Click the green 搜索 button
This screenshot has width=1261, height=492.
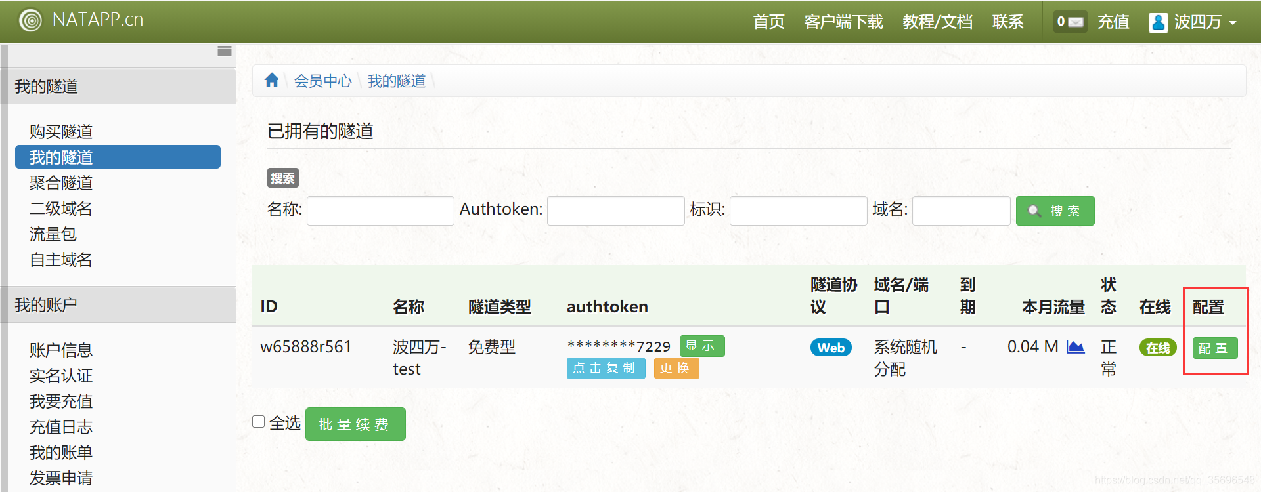[1055, 211]
